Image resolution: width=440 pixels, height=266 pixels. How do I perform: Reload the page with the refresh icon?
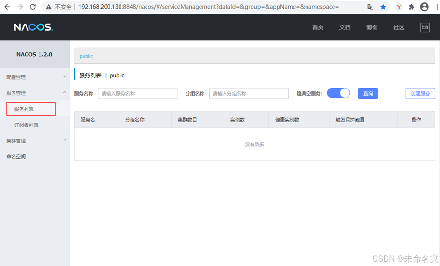(33, 7)
